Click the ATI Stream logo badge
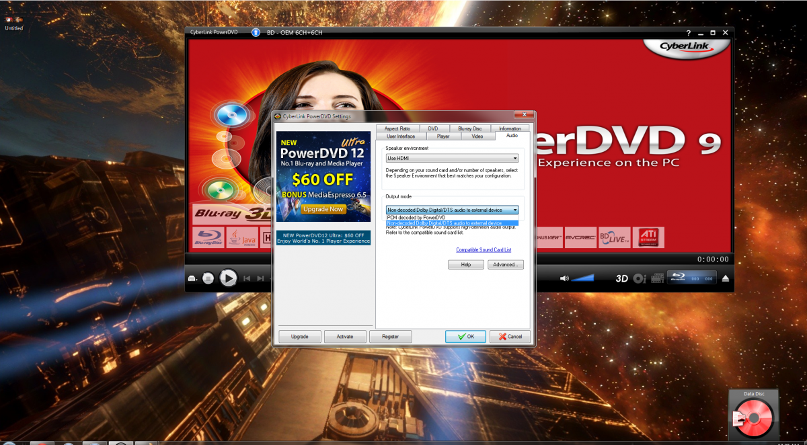807x445 pixels. coord(648,237)
